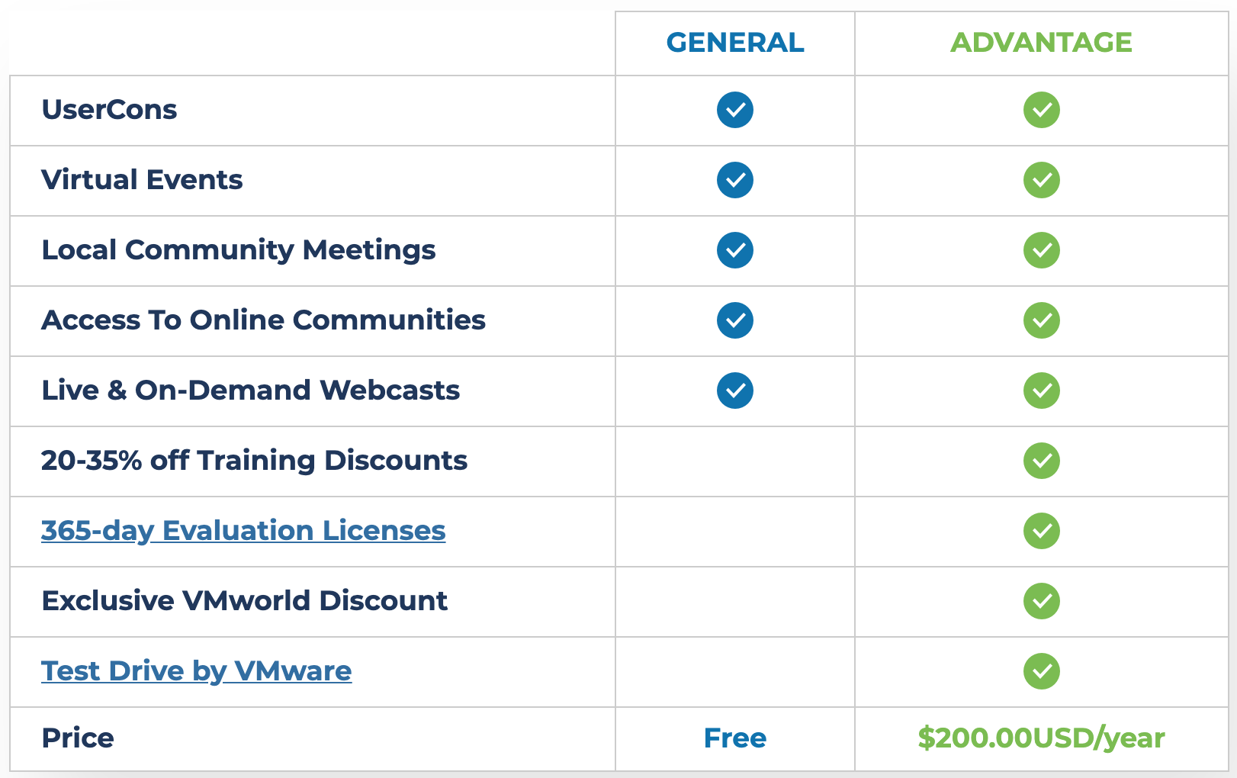1237x778 pixels.
Task: Click the green Advantage checkmark for UserCons
Action: click(1042, 110)
